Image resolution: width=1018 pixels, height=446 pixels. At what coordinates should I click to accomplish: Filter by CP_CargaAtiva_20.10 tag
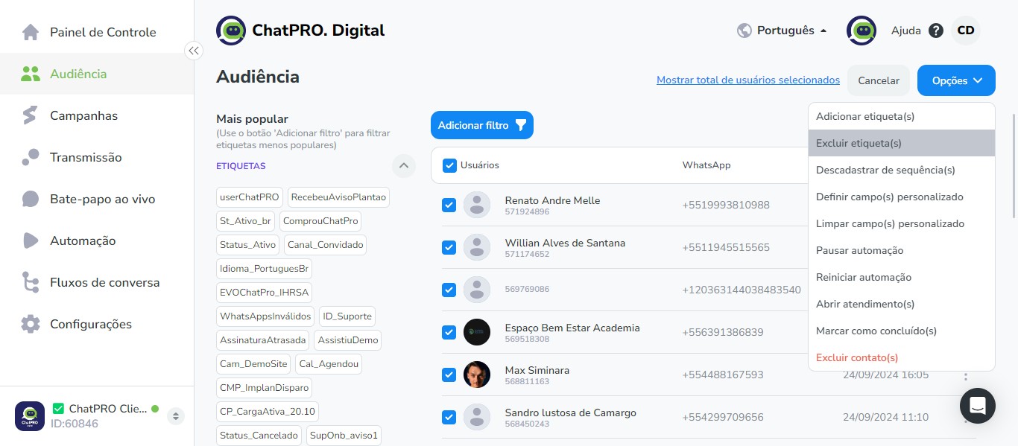click(x=268, y=412)
